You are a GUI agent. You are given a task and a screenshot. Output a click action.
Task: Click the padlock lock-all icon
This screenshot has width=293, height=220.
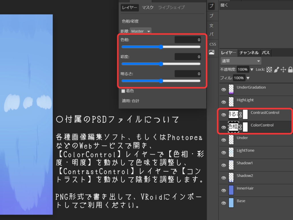click(x=290, y=69)
